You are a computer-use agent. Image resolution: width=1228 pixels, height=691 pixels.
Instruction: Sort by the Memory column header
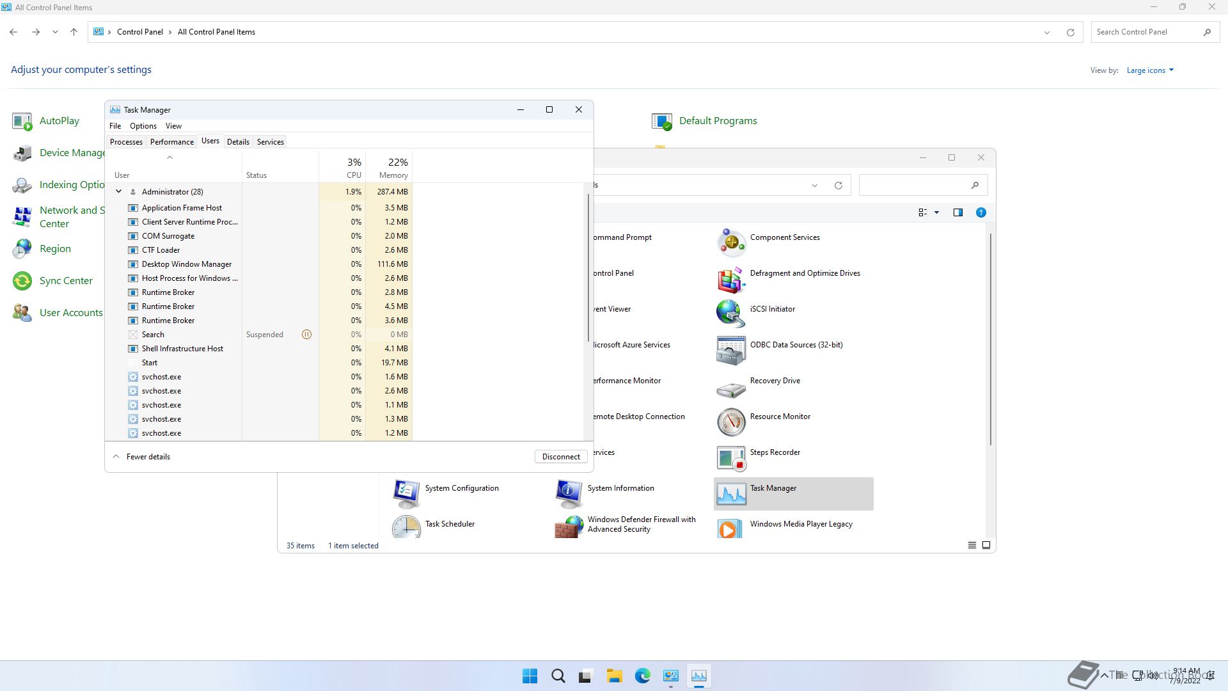click(388, 168)
